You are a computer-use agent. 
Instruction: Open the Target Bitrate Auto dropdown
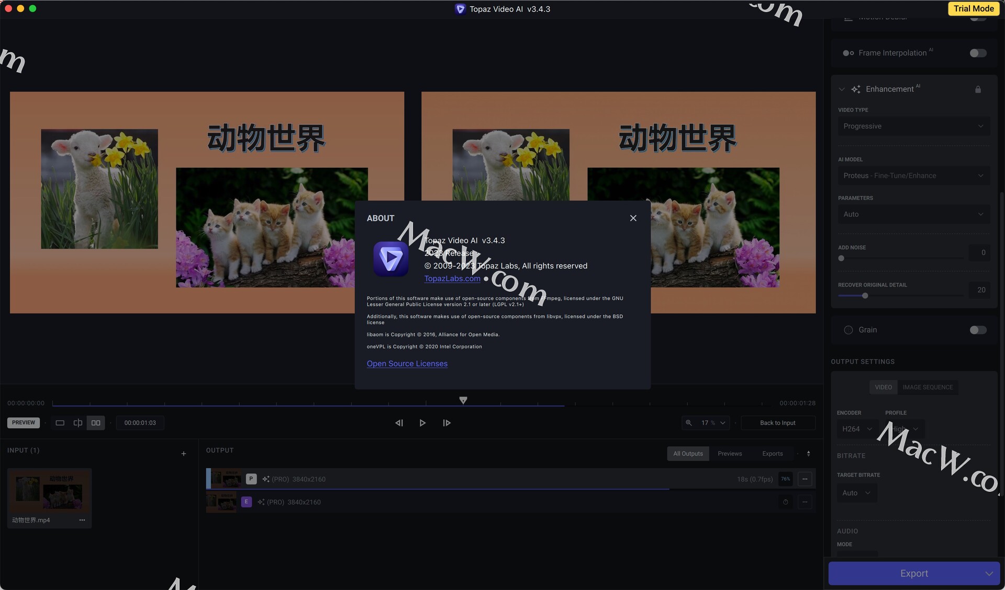click(856, 493)
